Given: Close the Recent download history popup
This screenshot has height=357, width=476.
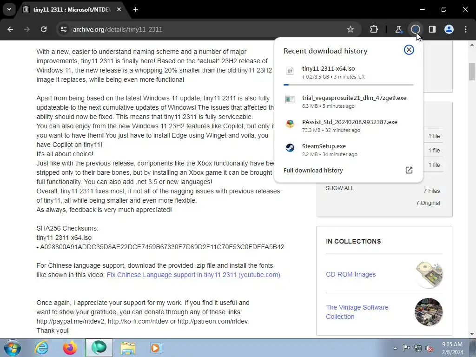Looking at the screenshot, I should click(409, 50).
